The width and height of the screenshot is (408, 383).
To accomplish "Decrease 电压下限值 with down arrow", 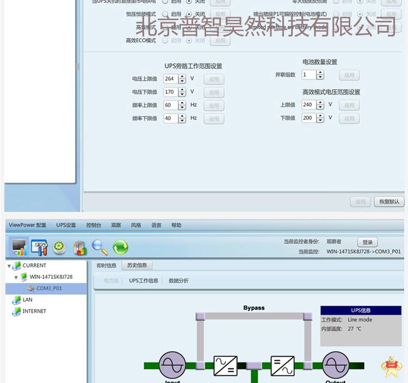I will coord(182,94).
